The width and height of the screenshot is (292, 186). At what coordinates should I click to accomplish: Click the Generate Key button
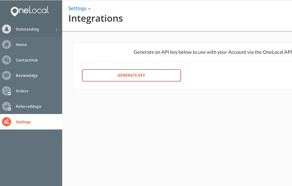(131, 75)
